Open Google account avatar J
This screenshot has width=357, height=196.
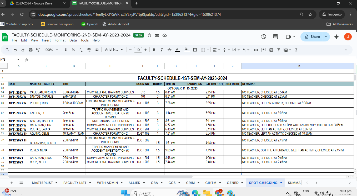tap(348, 37)
